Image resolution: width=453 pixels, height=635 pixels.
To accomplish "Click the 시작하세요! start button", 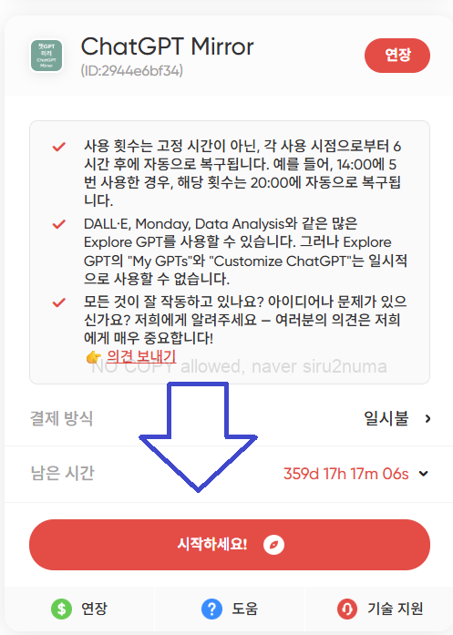I will (x=230, y=545).
